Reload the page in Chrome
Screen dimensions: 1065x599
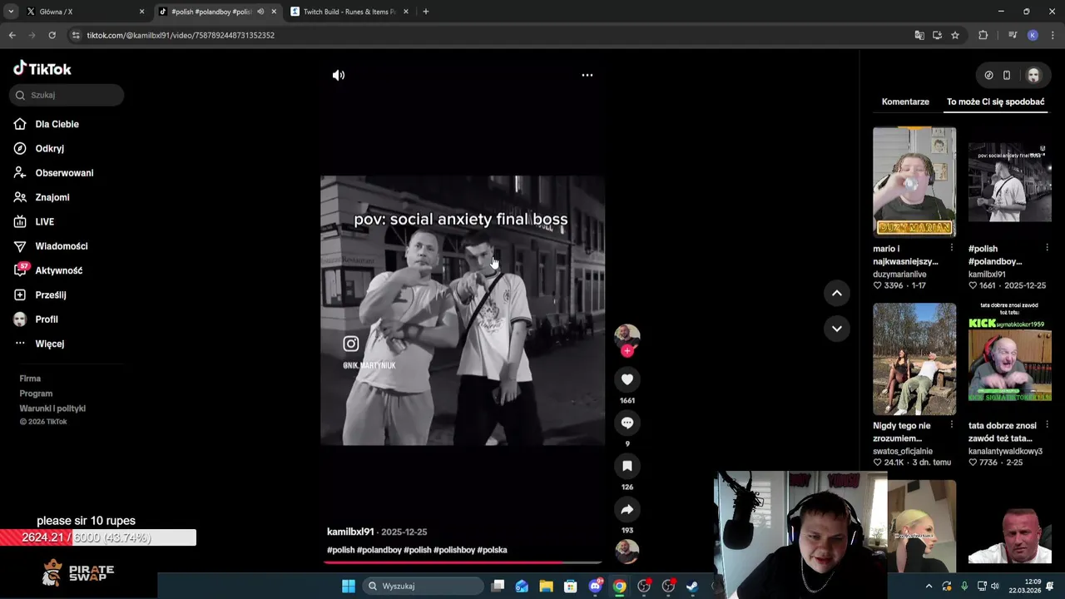click(x=52, y=35)
